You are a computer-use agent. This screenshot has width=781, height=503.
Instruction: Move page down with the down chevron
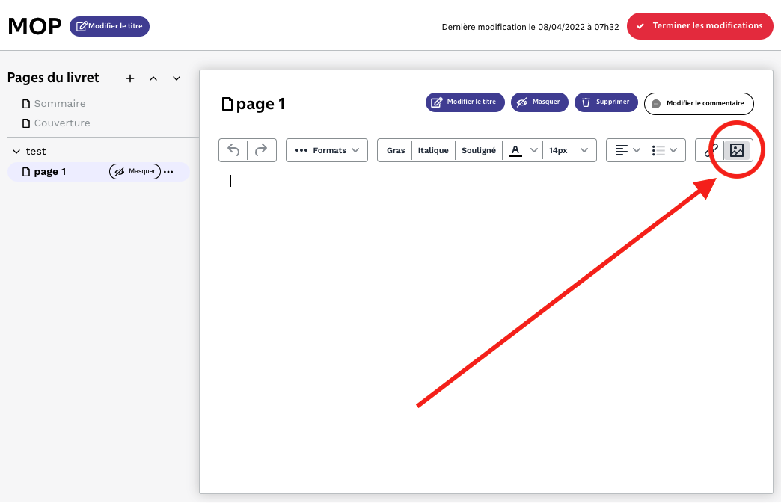177,78
